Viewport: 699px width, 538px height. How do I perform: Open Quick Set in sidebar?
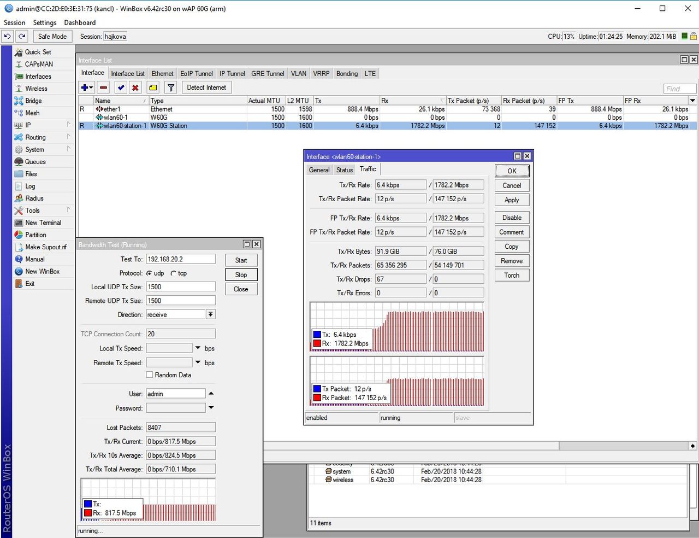pos(38,52)
